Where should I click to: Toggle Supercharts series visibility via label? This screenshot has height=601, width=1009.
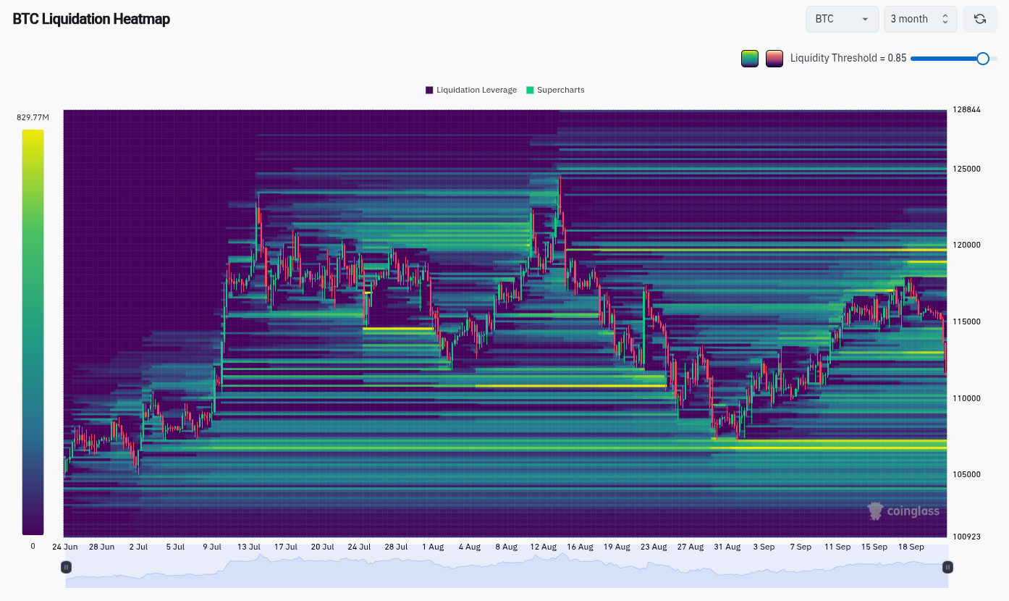[x=560, y=91]
